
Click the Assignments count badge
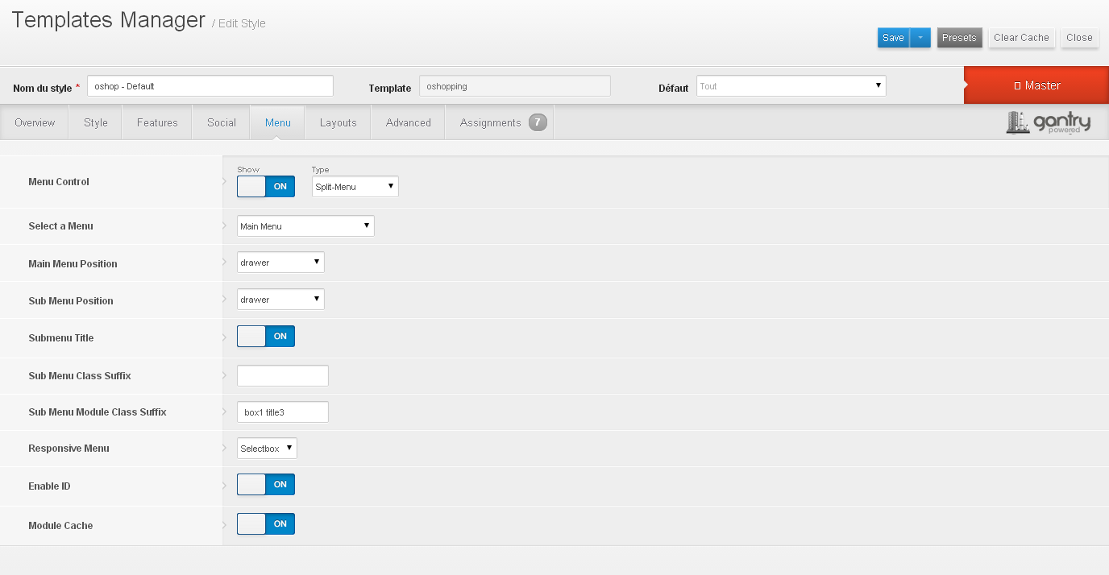538,122
